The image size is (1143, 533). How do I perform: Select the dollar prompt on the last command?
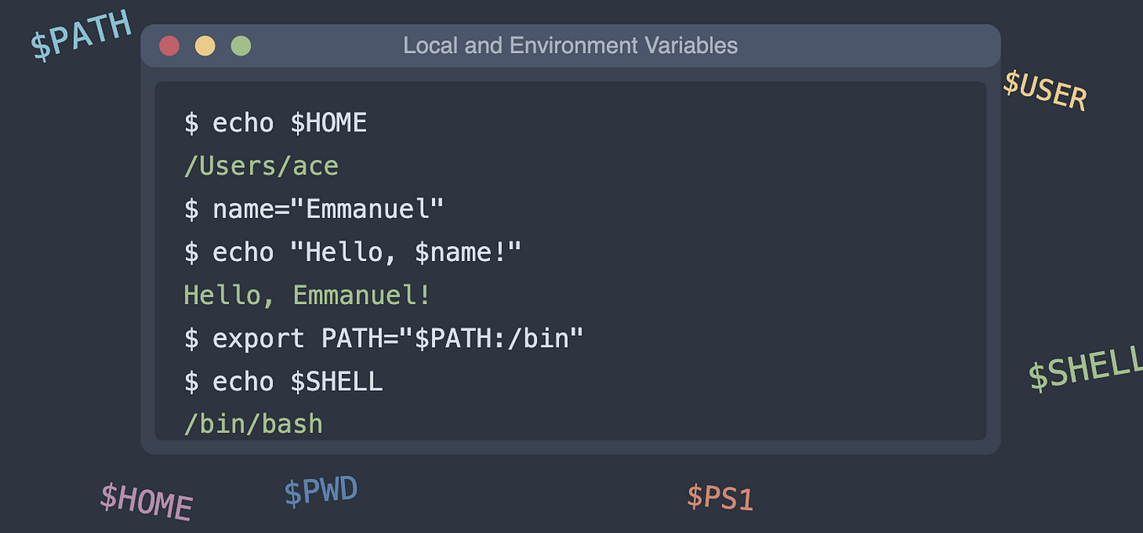point(192,381)
